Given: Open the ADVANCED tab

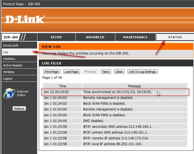Looking at the screenshot, I should [x=95, y=37].
